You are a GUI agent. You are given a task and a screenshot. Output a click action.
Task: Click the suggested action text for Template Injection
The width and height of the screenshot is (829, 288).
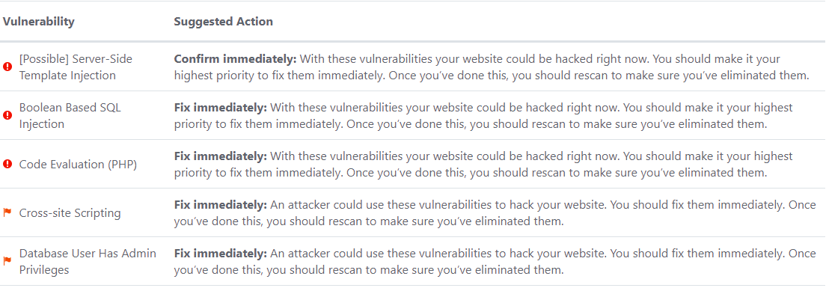pyautogui.click(x=492, y=67)
